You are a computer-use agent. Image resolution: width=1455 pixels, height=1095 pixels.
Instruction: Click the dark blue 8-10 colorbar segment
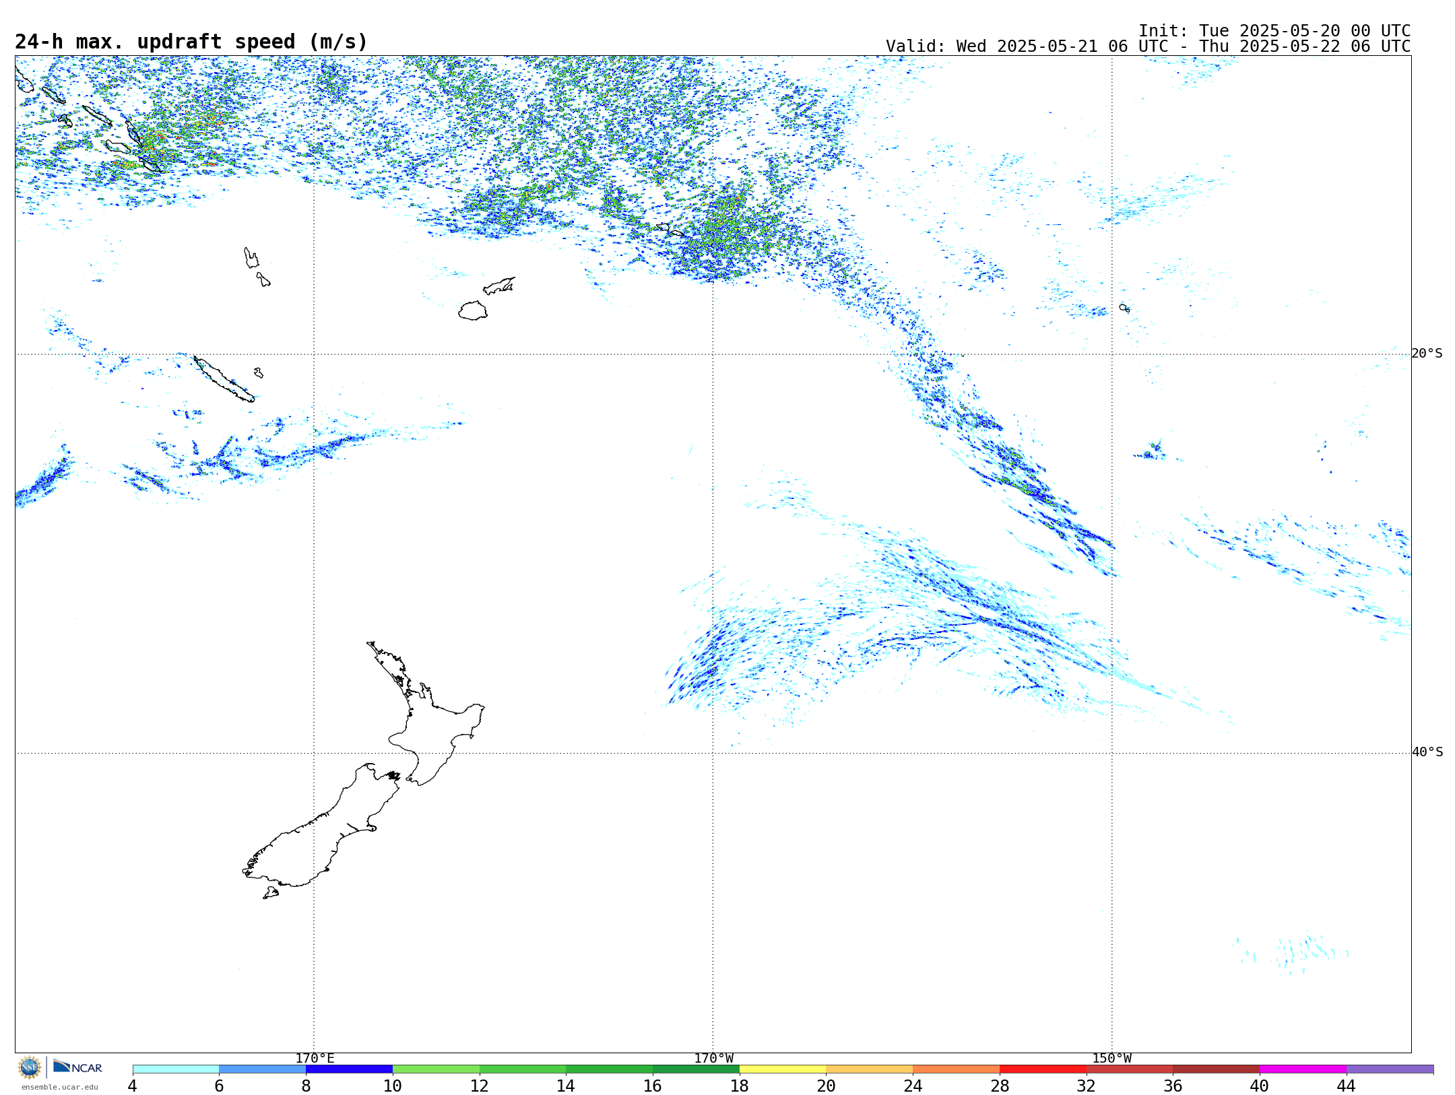349,1069
